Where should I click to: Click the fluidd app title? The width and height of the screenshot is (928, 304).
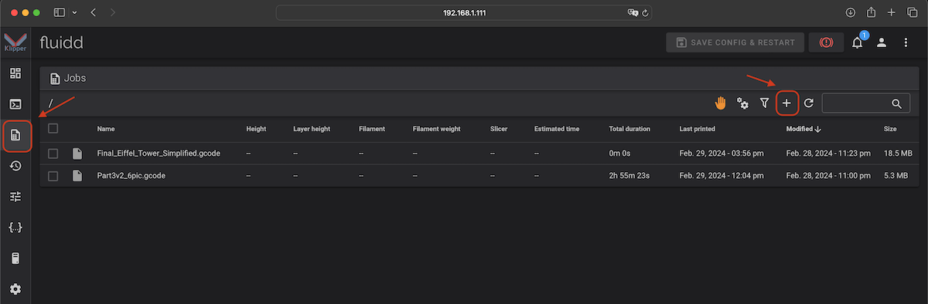click(61, 42)
